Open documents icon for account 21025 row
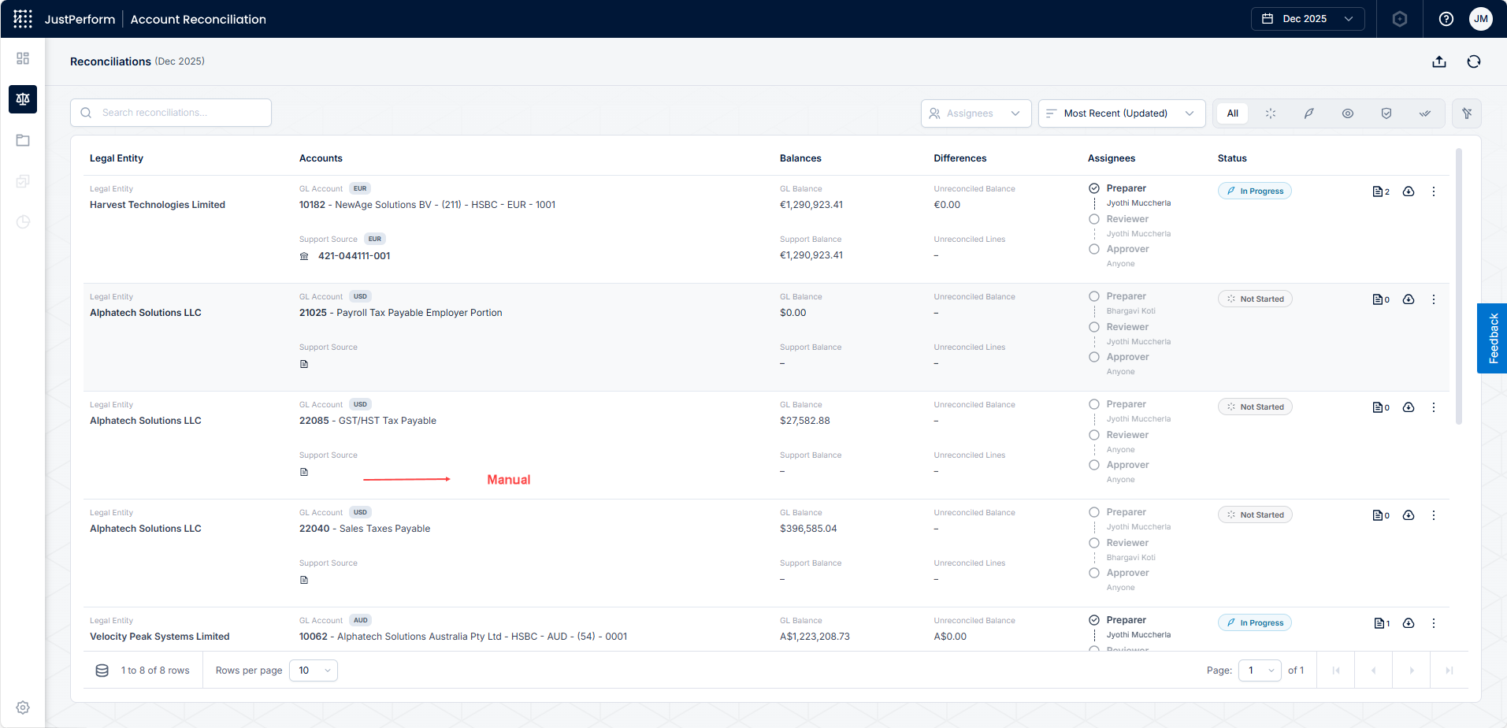The width and height of the screenshot is (1507, 728). point(1381,299)
